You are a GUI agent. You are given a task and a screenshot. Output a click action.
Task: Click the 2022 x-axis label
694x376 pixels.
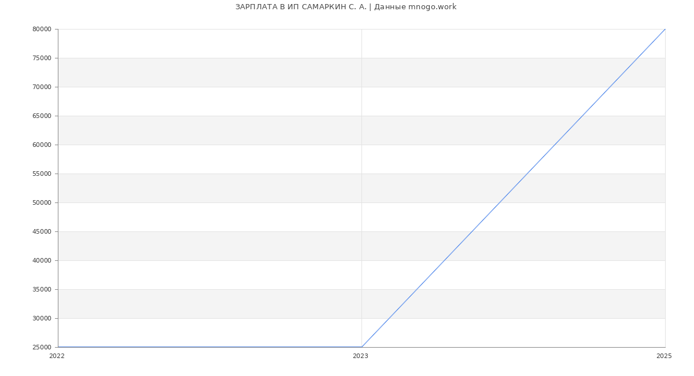pyautogui.click(x=57, y=356)
